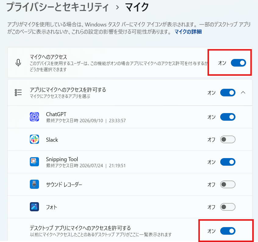Open the マイクの詳細 link
Screen dimensions: 258x242
pos(188,32)
